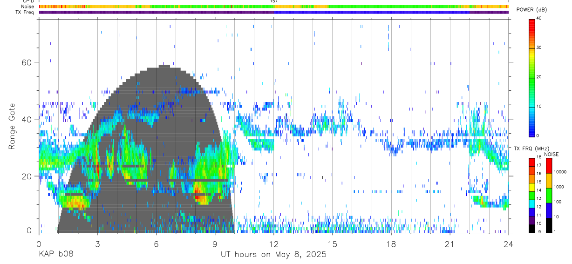Screen dimensions: 572x264
Task: Click the '15' hour tick on the time axis
Action: click(x=333, y=244)
